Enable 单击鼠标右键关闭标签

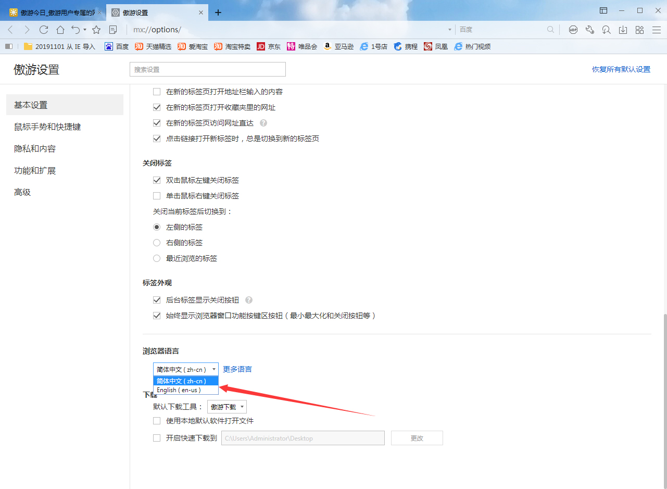pyautogui.click(x=157, y=195)
